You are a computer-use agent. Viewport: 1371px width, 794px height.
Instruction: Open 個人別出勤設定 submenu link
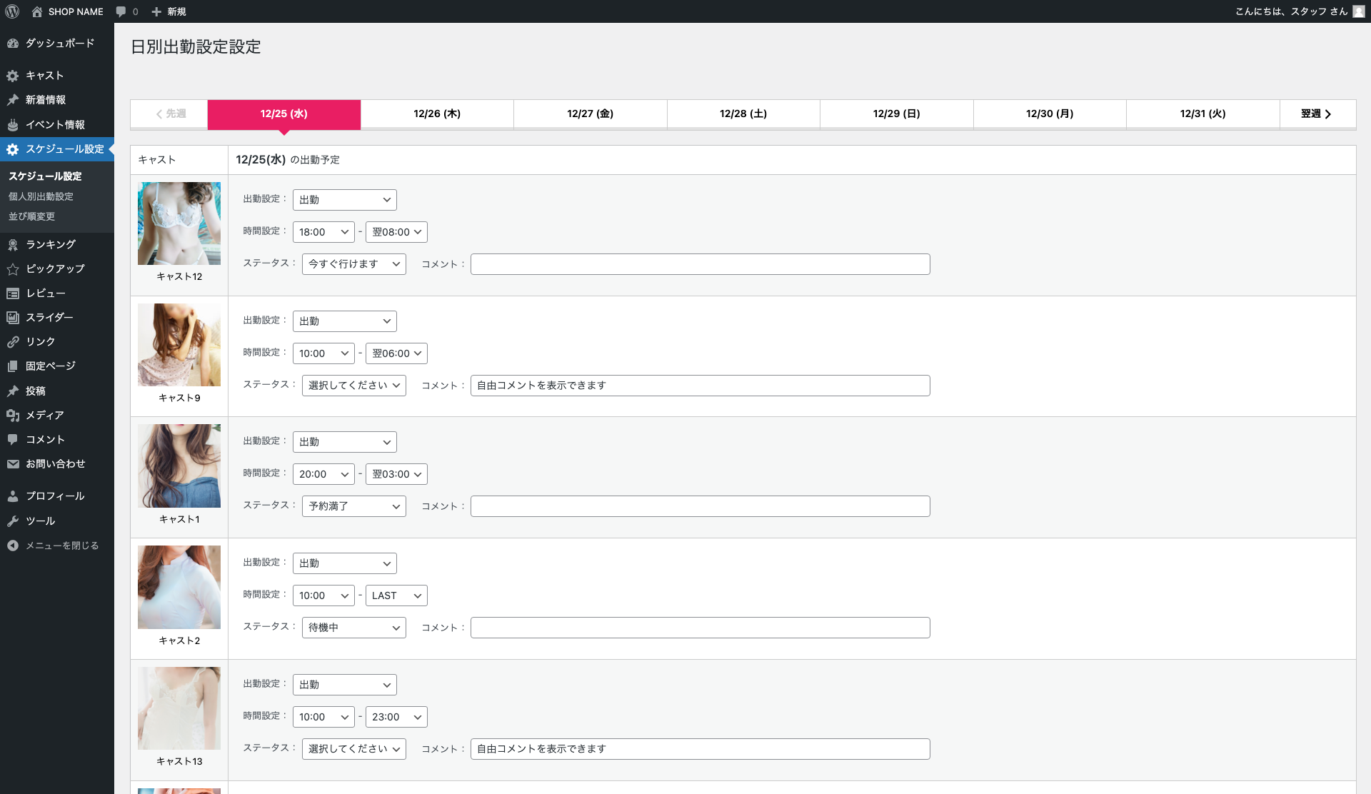[x=41, y=196]
